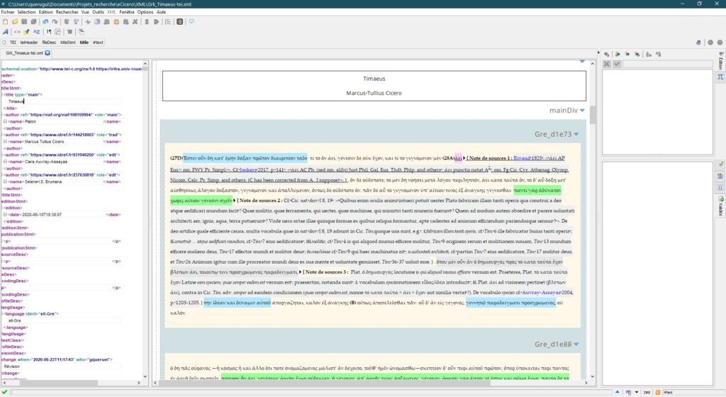Screen dimensions: 726x397
Task: Toggle the second grey circle button top right
Action: click(720, 43)
